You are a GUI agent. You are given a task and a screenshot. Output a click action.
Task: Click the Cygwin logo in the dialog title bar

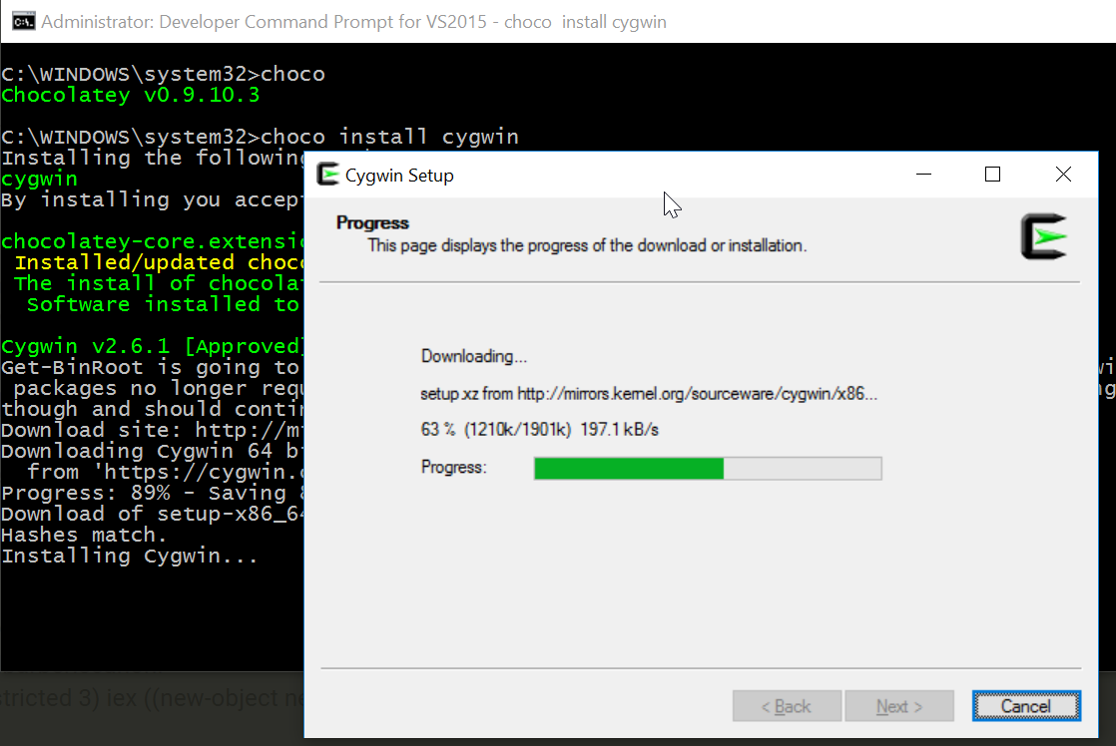[x=330, y=174]
